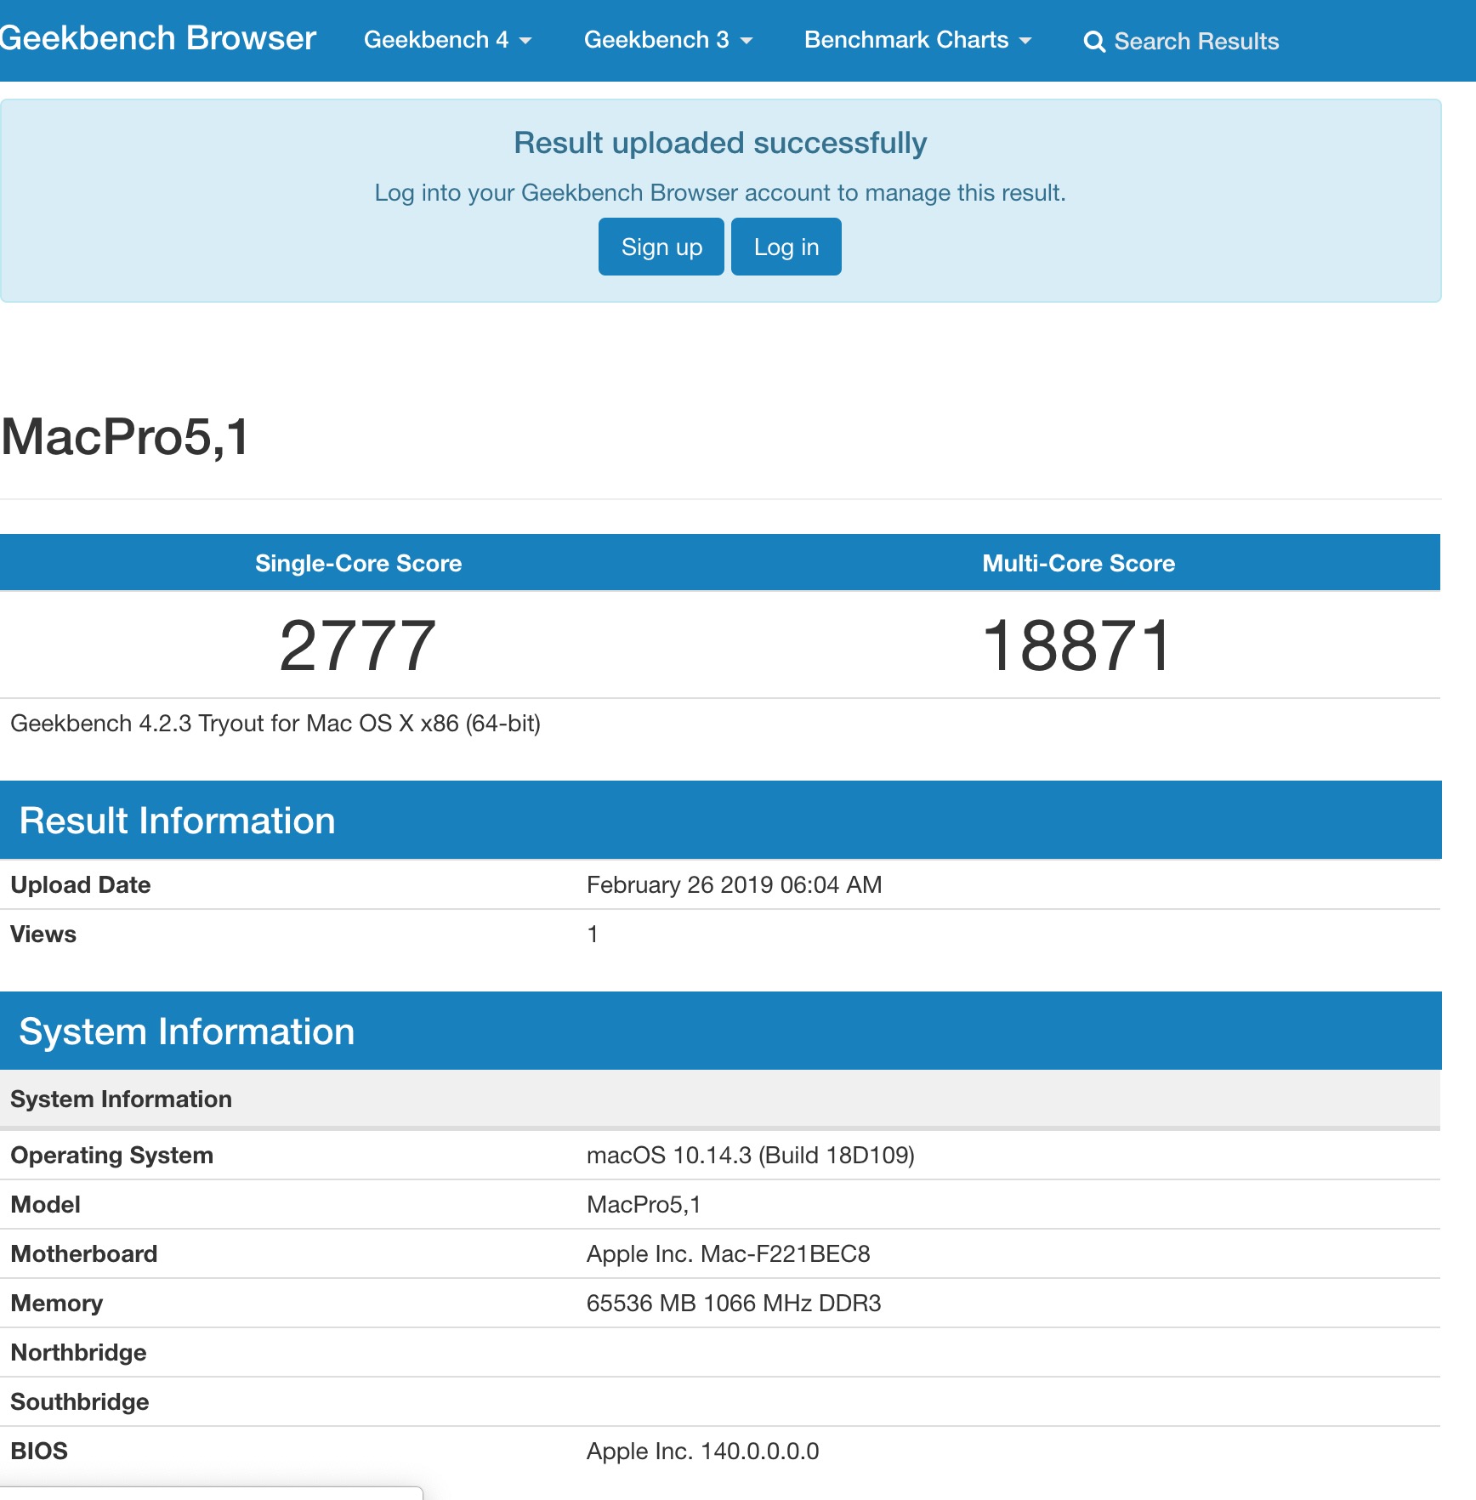Click the gray System Information table subheader
1476x1500 pixels.
coord(720,1099)
